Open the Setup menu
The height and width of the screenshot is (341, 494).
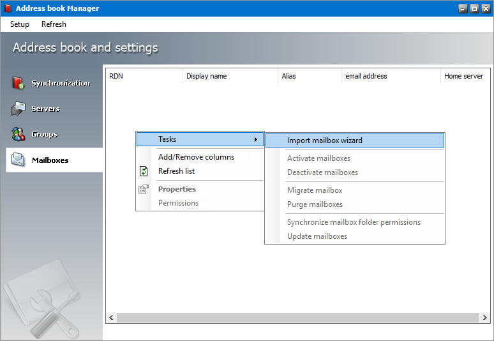click(x=20, y=24)
